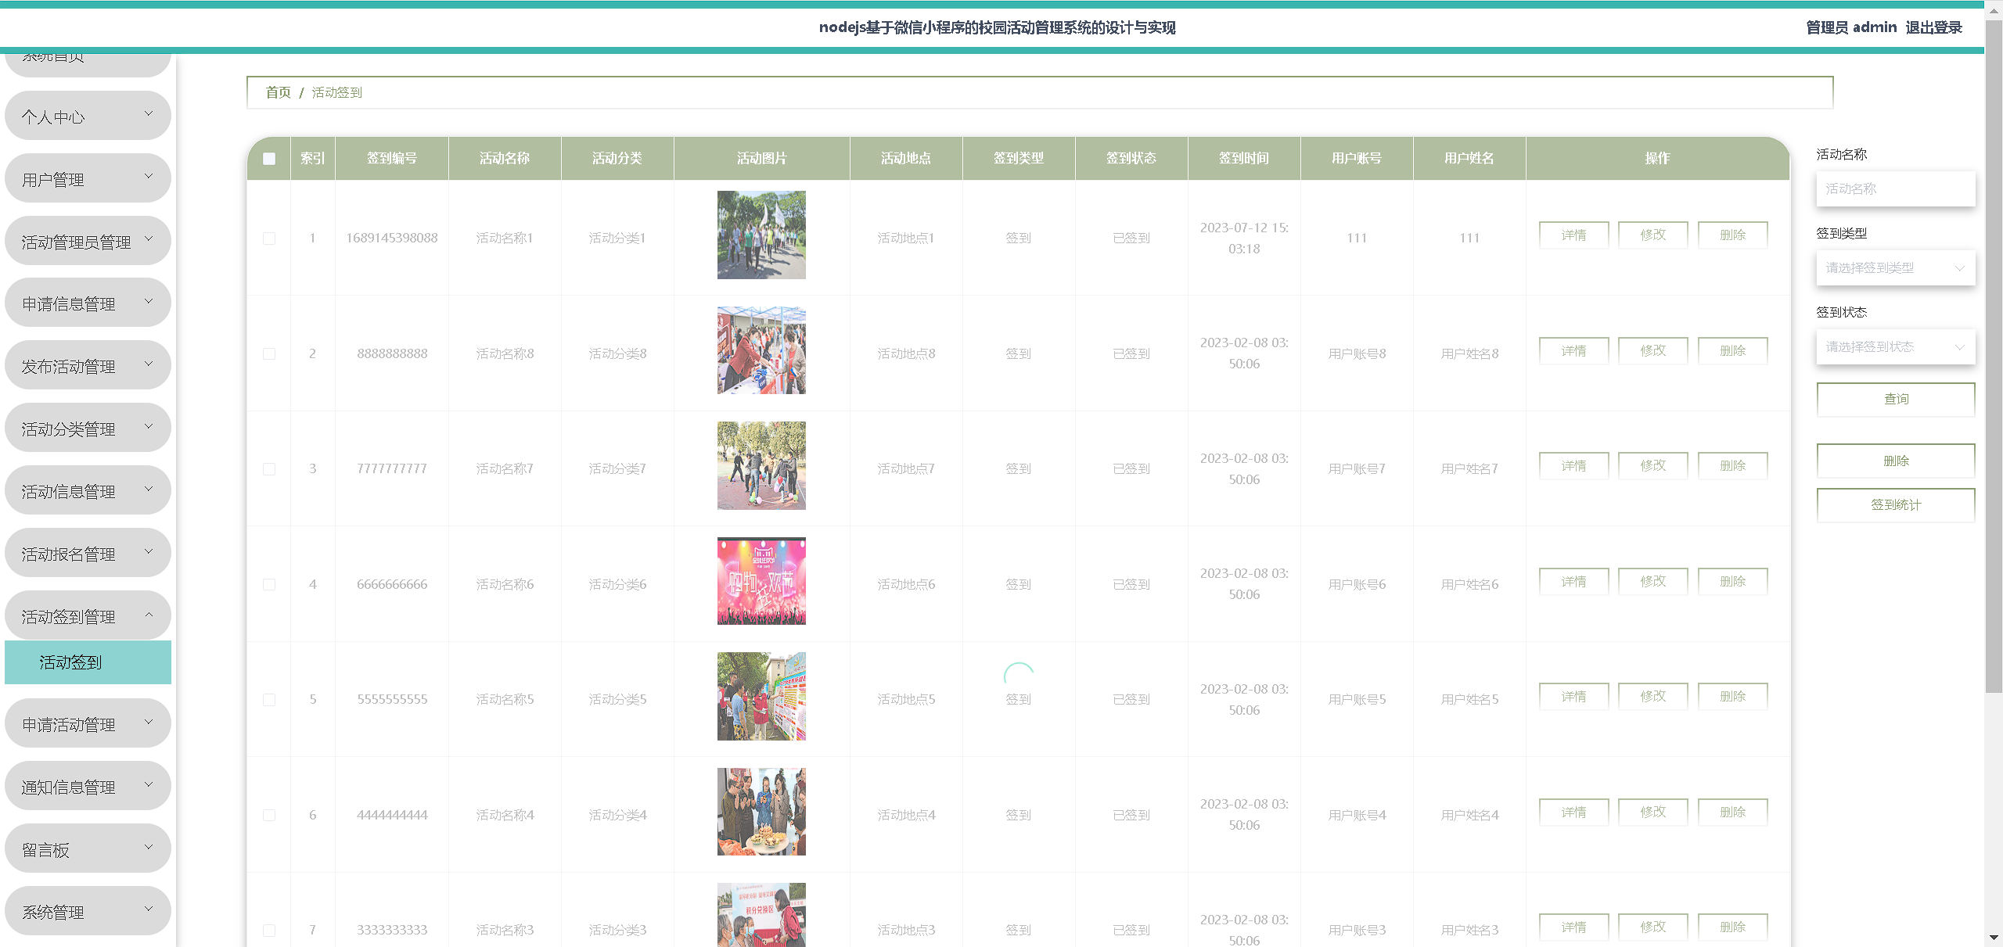Click the 查询 search button
This screenshot has height=947, width=2003.
[1895, 400]
